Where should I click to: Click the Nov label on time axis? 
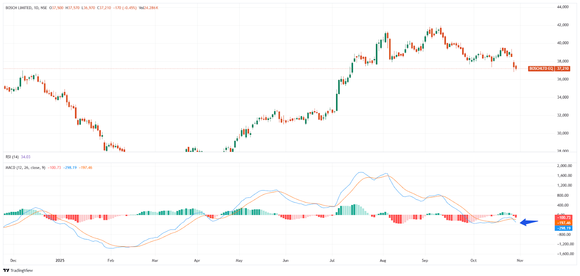(x=520, y=260)
